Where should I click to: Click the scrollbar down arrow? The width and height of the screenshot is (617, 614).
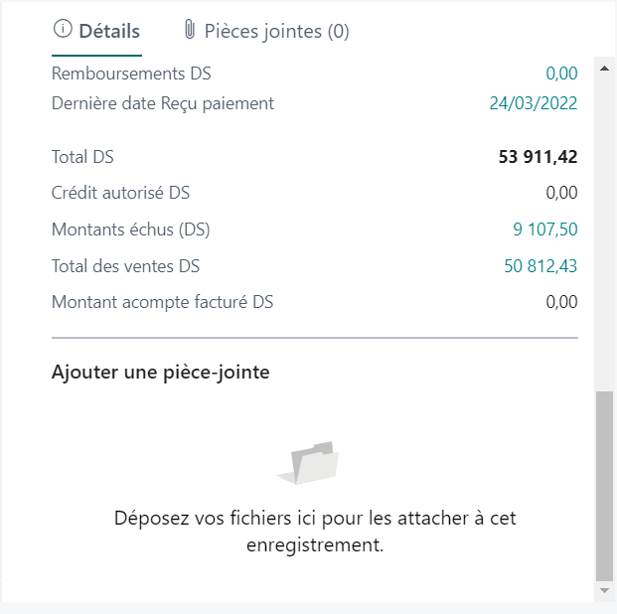coord(603,590)
